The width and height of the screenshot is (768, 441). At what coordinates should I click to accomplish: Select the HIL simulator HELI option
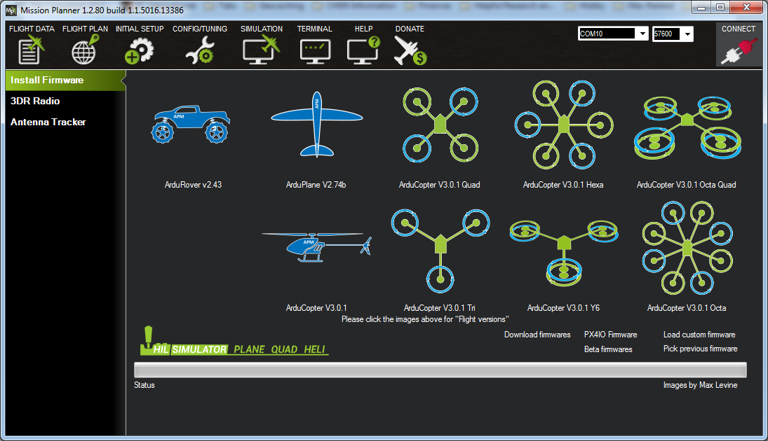pyautogui.click(x=314, y=349)
